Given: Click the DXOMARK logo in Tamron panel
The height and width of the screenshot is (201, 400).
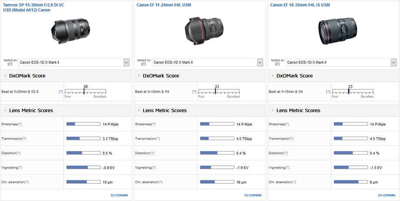Looking at the screenshot, I should [x=120, y=195].
